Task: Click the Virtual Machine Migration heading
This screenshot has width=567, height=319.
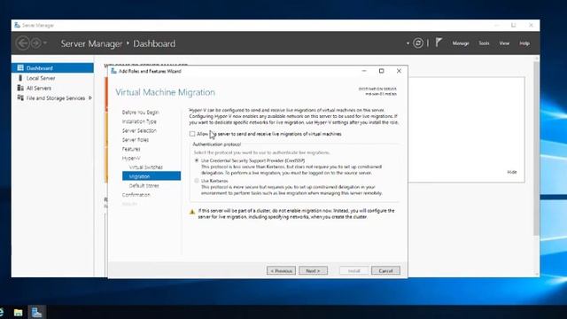Action: coord(166,92)
